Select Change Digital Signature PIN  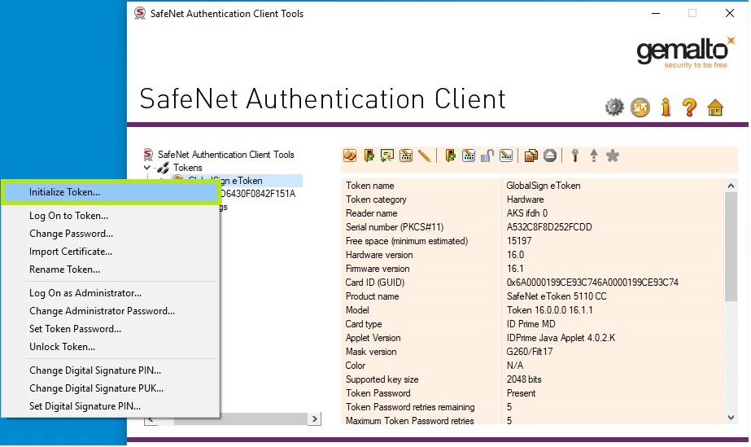[x=111, y=370]
